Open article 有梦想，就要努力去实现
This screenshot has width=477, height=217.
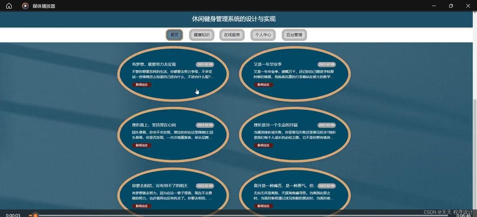154,64
